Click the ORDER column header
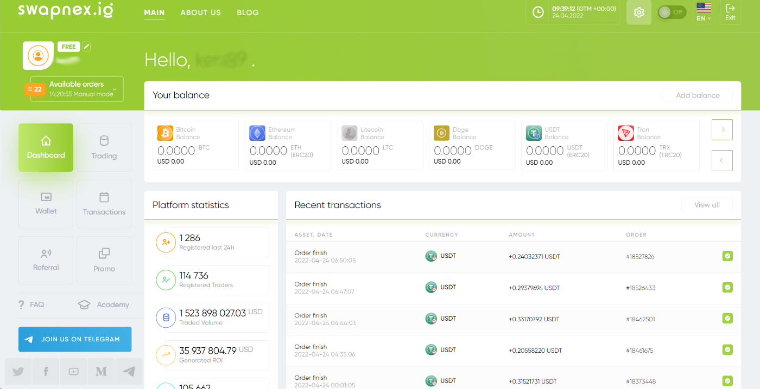This screenshot has height=389, width=760. [x=636, y=235]
